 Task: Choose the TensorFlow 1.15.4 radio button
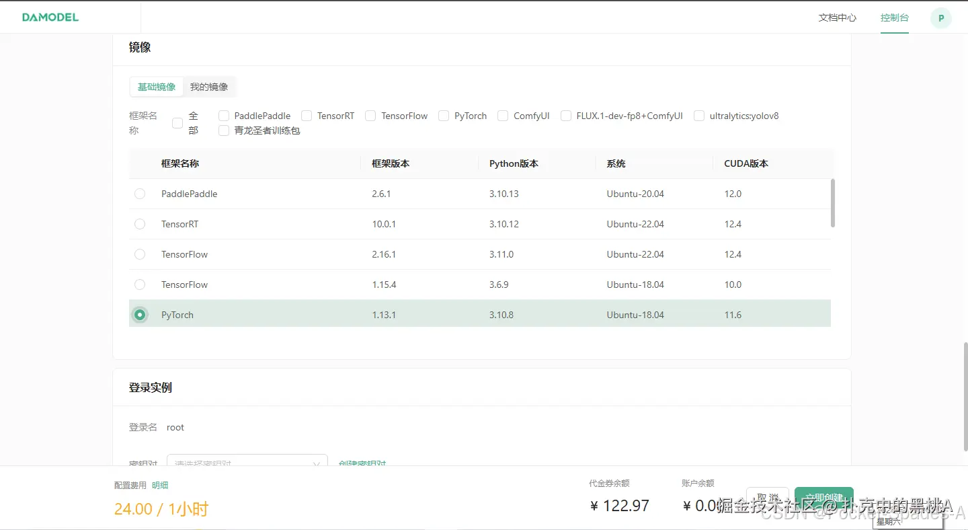pyautogui.click(x=140, y=285)
